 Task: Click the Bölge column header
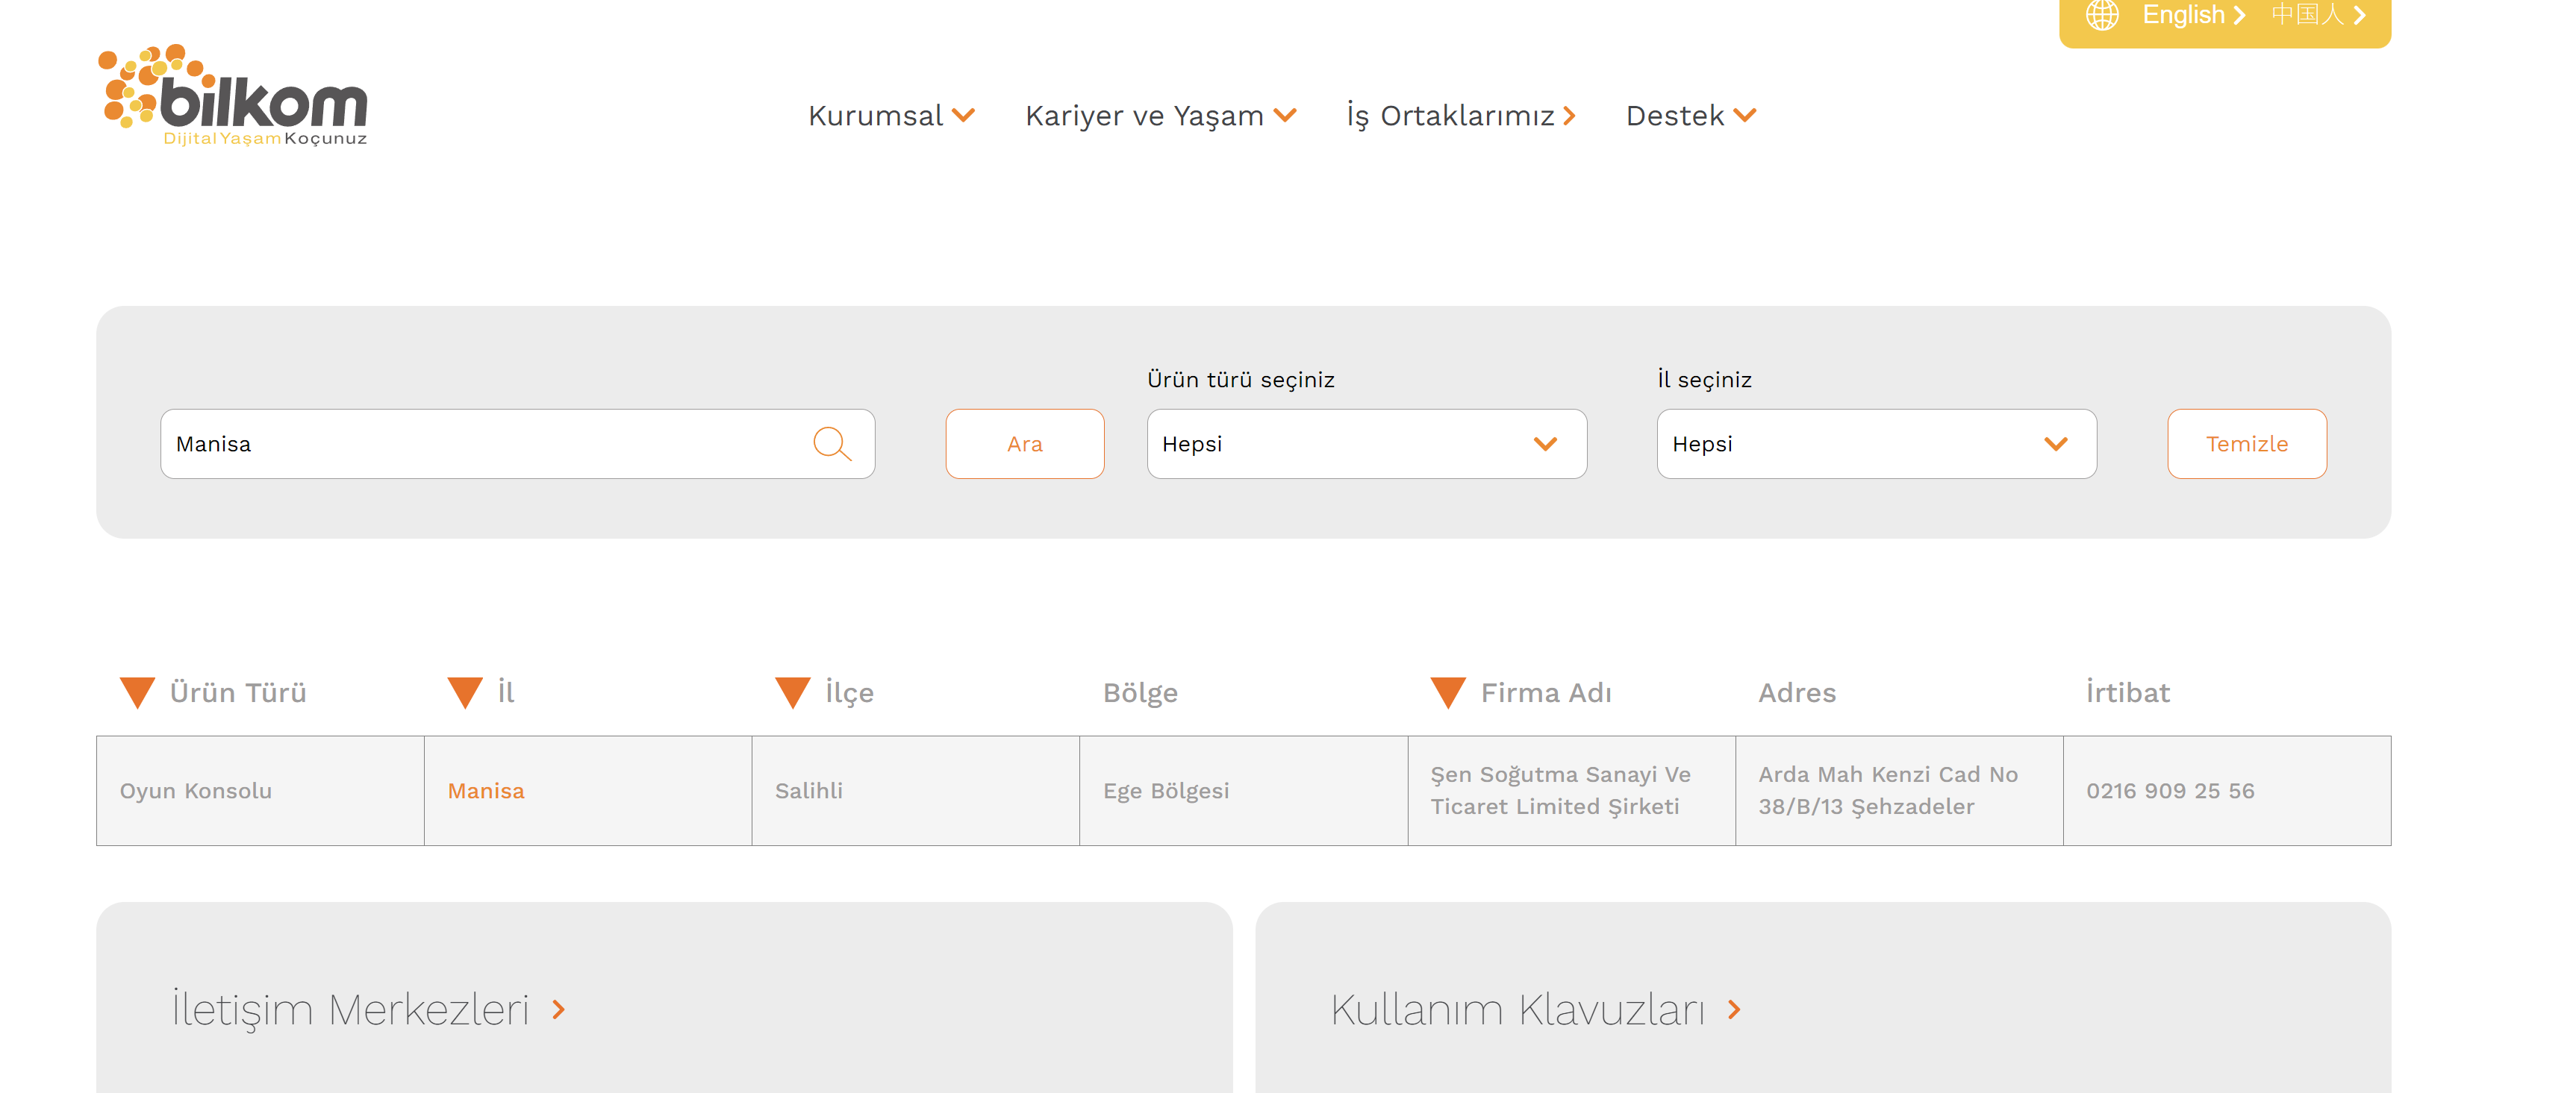click(1140, 693)
